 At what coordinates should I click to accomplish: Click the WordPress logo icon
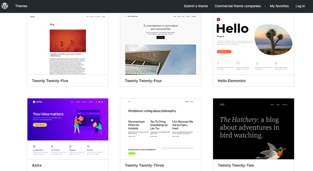pos(5,6)
